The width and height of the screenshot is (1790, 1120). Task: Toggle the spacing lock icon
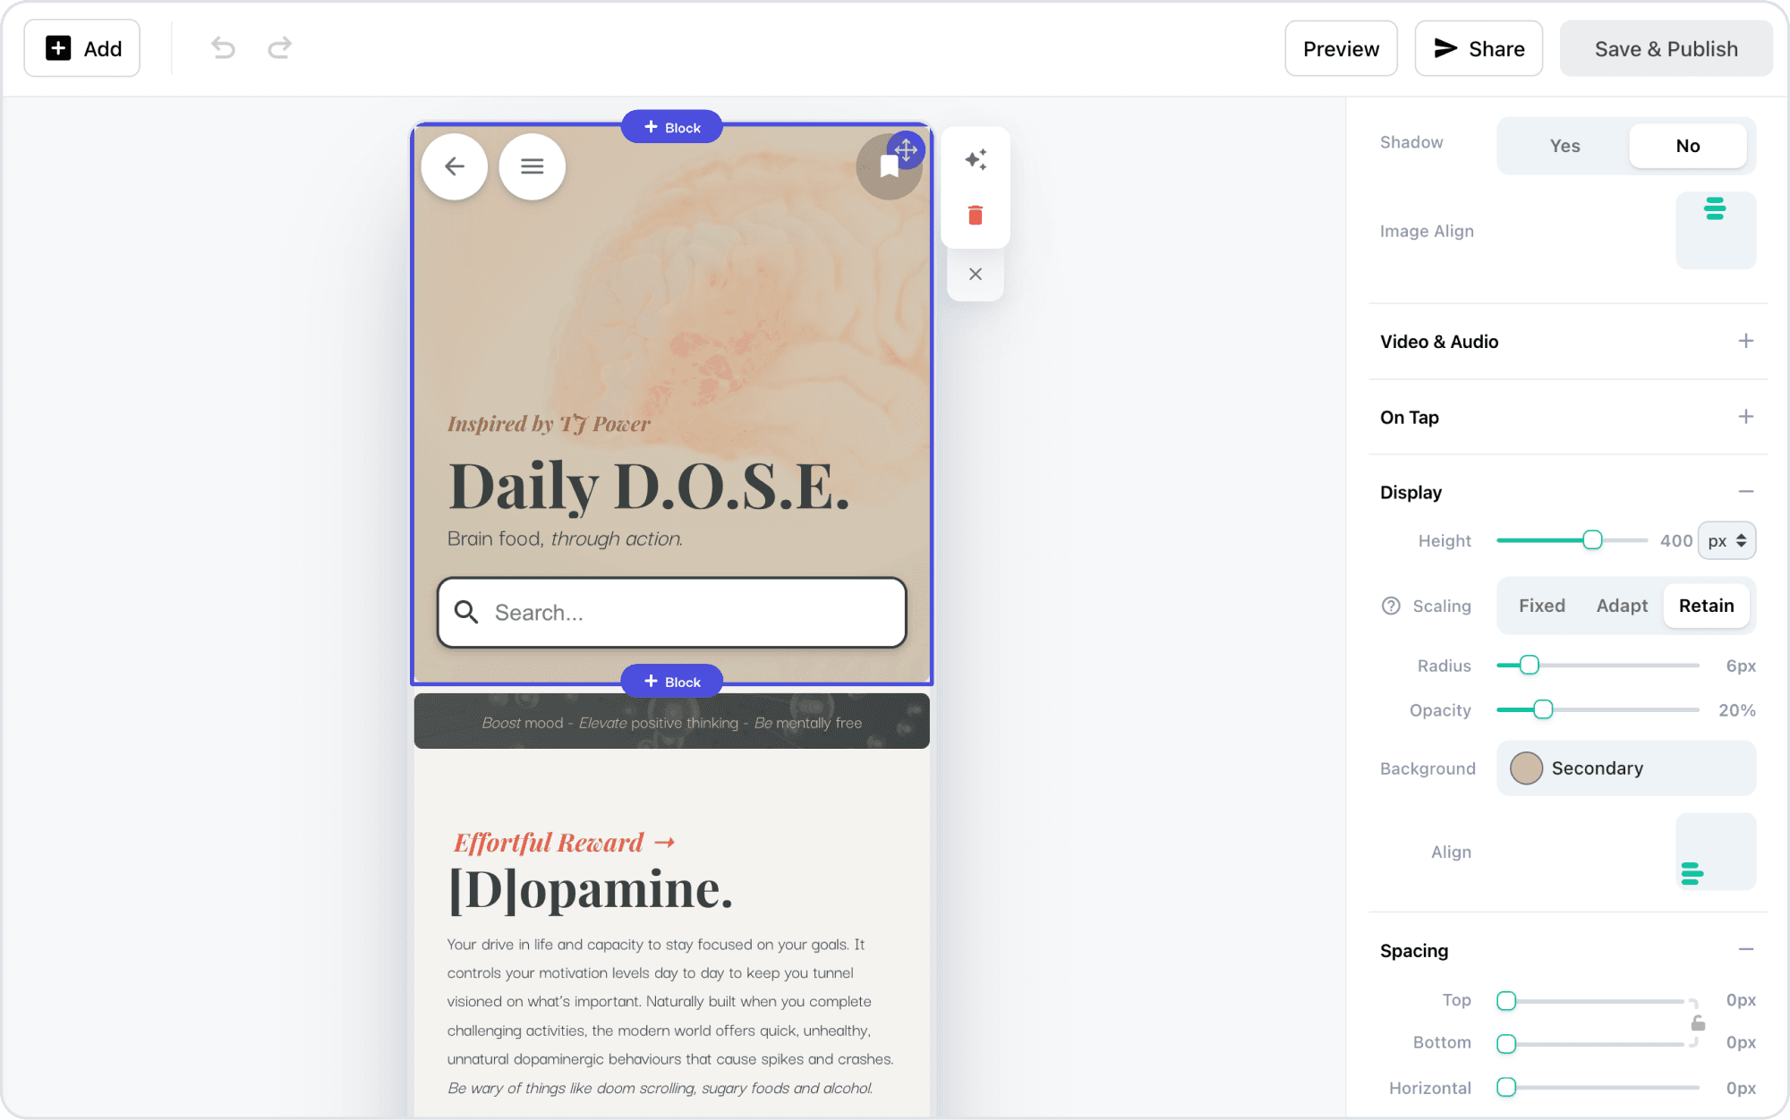point(1697,1022)
